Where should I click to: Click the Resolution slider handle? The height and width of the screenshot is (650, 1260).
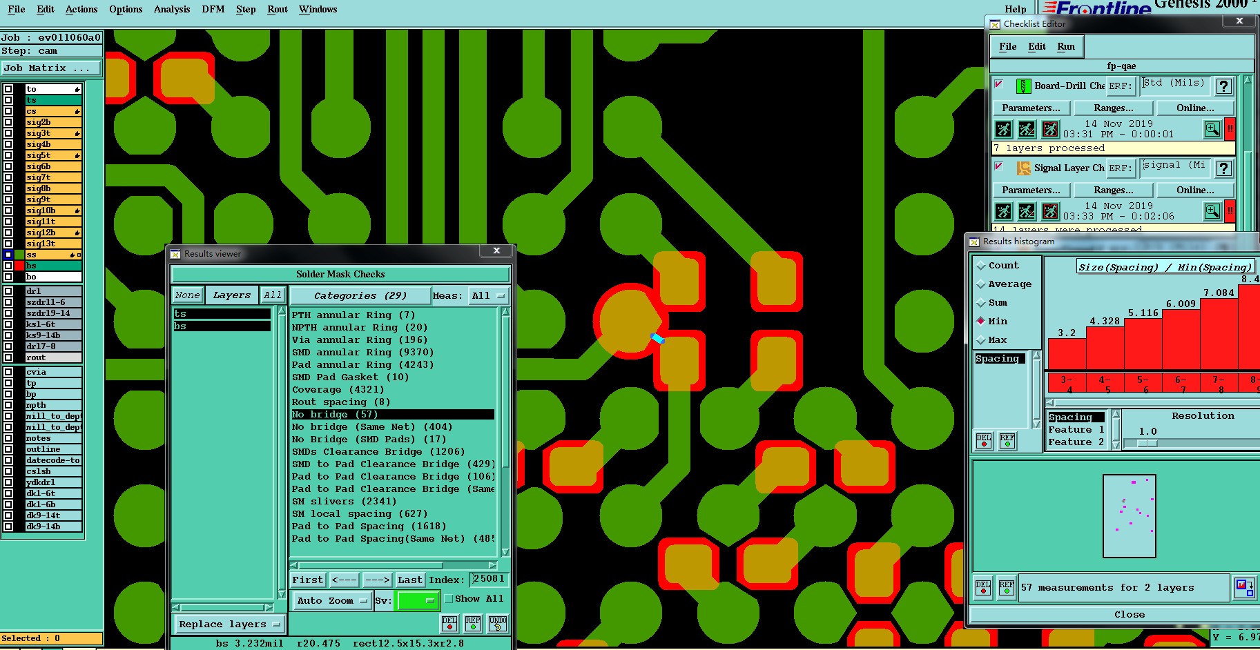(x=1147, y=443)
